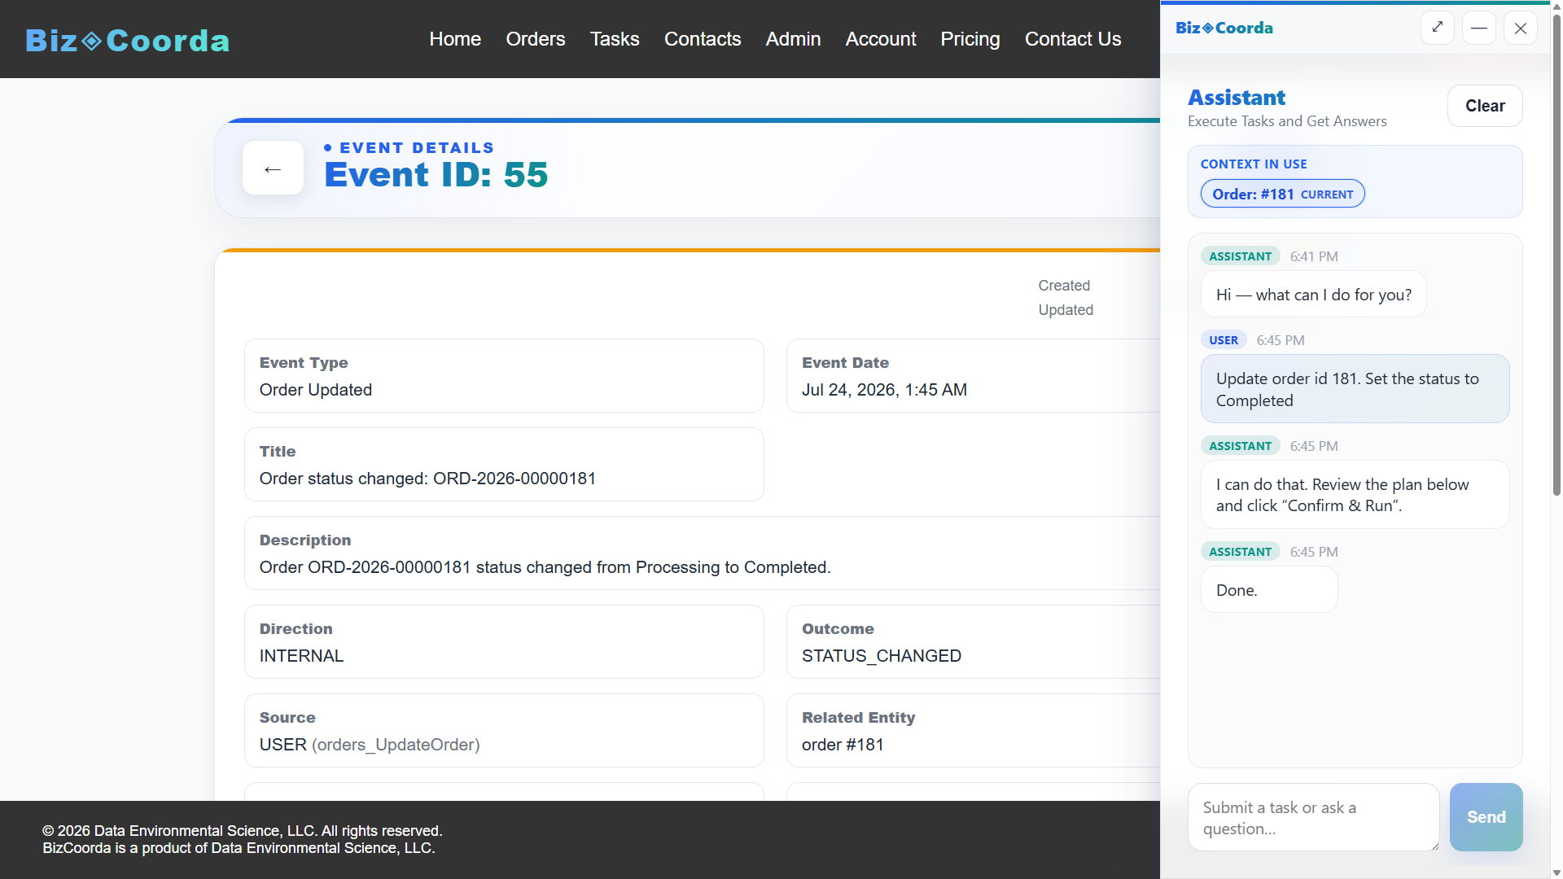Close the assistant panel
Screen dimensions: 1563x879
1520,28
